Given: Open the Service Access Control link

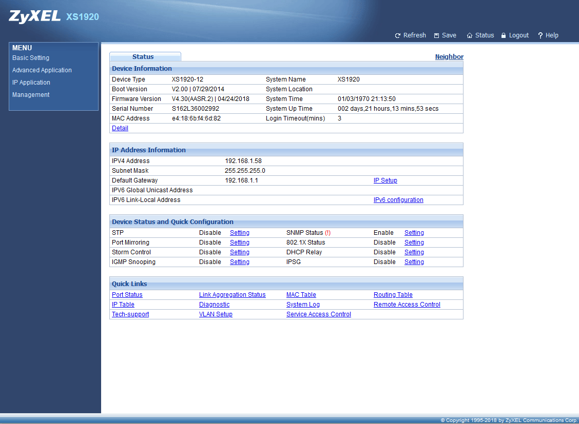Looking at the screenshot, I should click(318, 314).
